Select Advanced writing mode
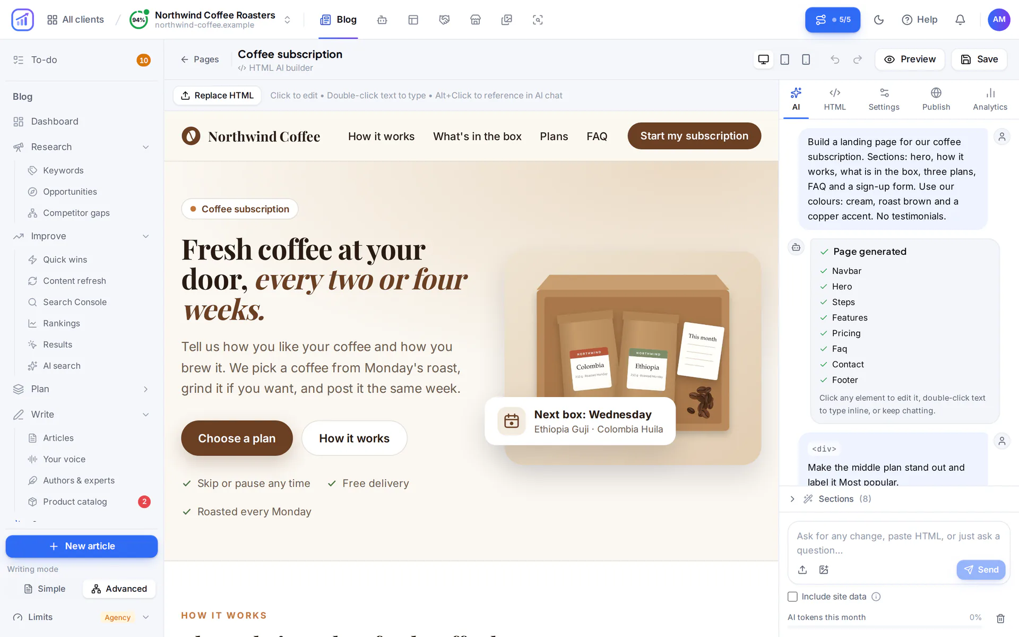1019x637 pixels. pyautogui.click(x=119, y=589)
